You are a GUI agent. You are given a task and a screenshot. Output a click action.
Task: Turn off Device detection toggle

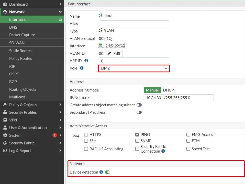108,172
